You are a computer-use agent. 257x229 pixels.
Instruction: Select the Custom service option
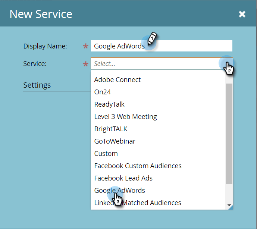pyautogui.click(x=158, y=153)
